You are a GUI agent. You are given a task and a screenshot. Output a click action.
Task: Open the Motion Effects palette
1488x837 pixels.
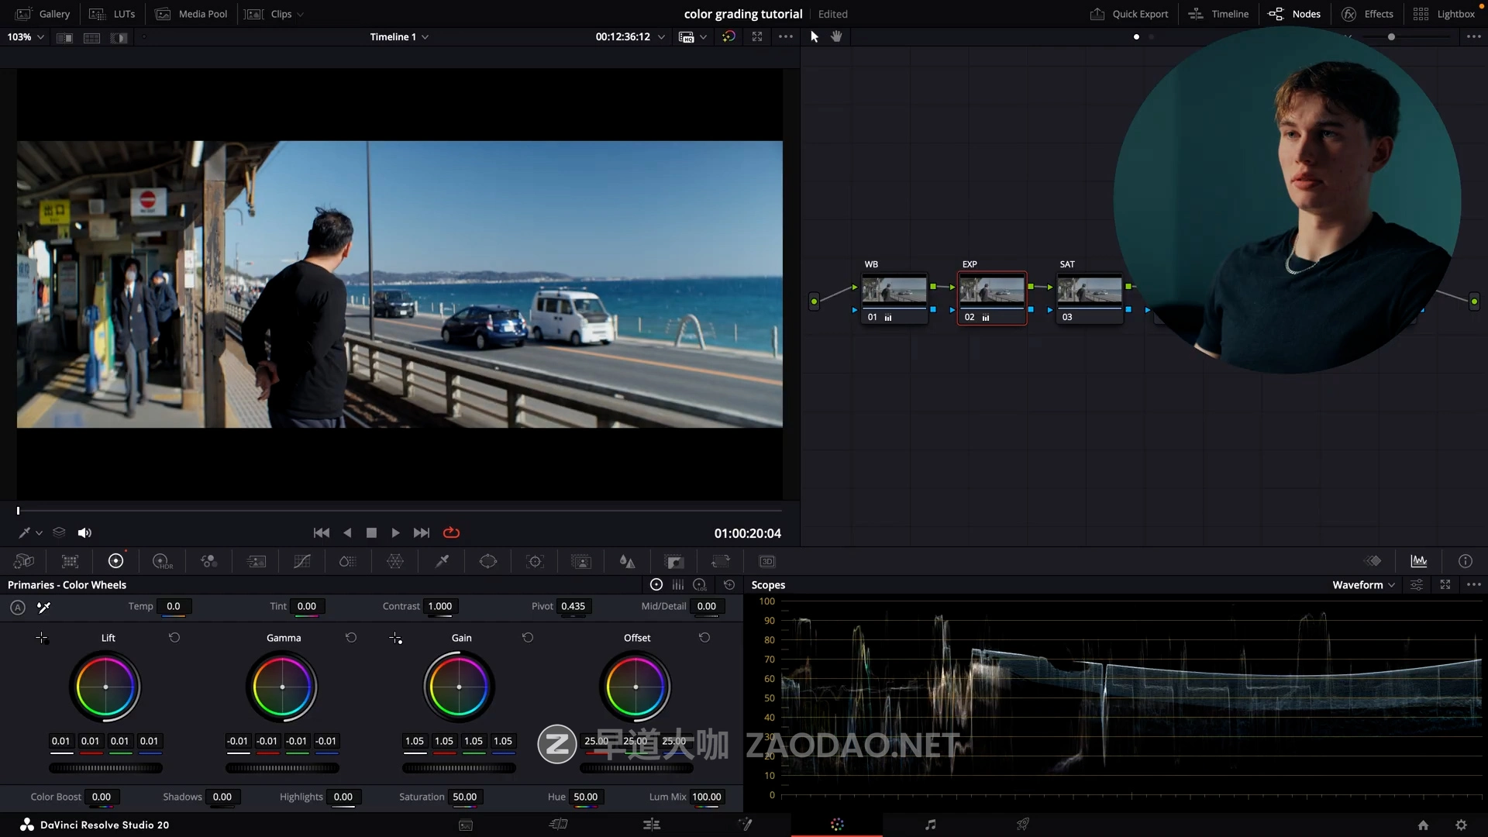click(x=256, y=561)
